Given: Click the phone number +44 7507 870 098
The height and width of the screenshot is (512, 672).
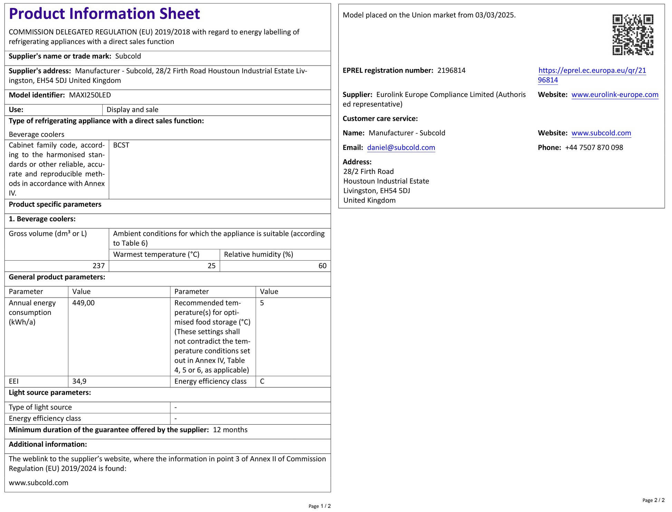Looking at the screenshot, I should (594, 147).
